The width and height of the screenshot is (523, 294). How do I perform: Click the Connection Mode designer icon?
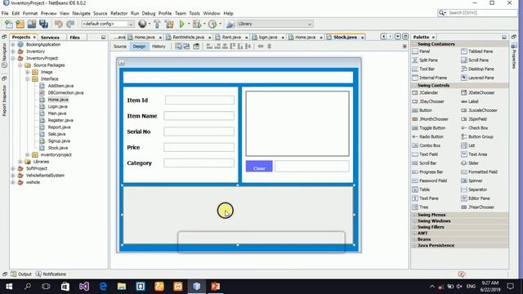coord(187,47)
